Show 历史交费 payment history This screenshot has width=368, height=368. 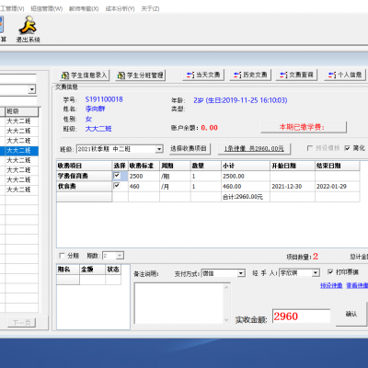pyautogui.click(x=250, y=75)
